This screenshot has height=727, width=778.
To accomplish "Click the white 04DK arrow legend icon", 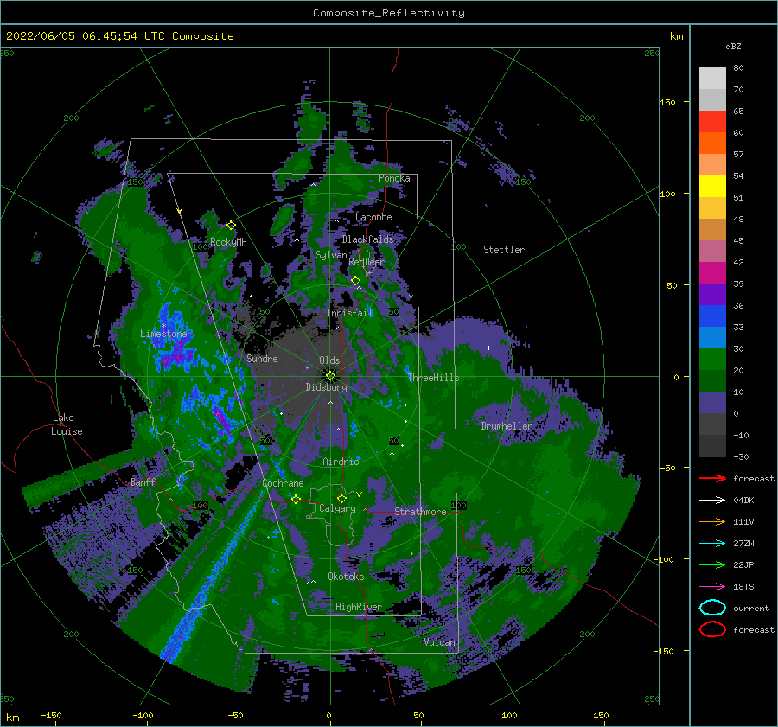I will click(x=712, y=501).
